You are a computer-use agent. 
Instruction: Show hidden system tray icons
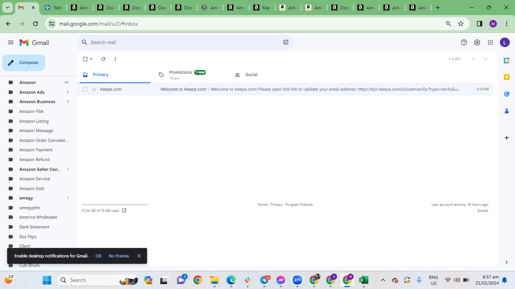pos(383,280)
